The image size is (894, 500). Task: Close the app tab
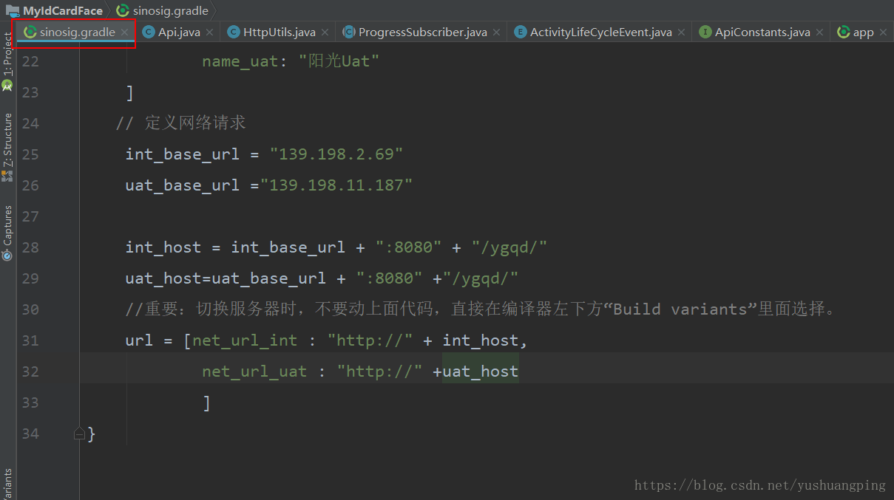(883, 32)
